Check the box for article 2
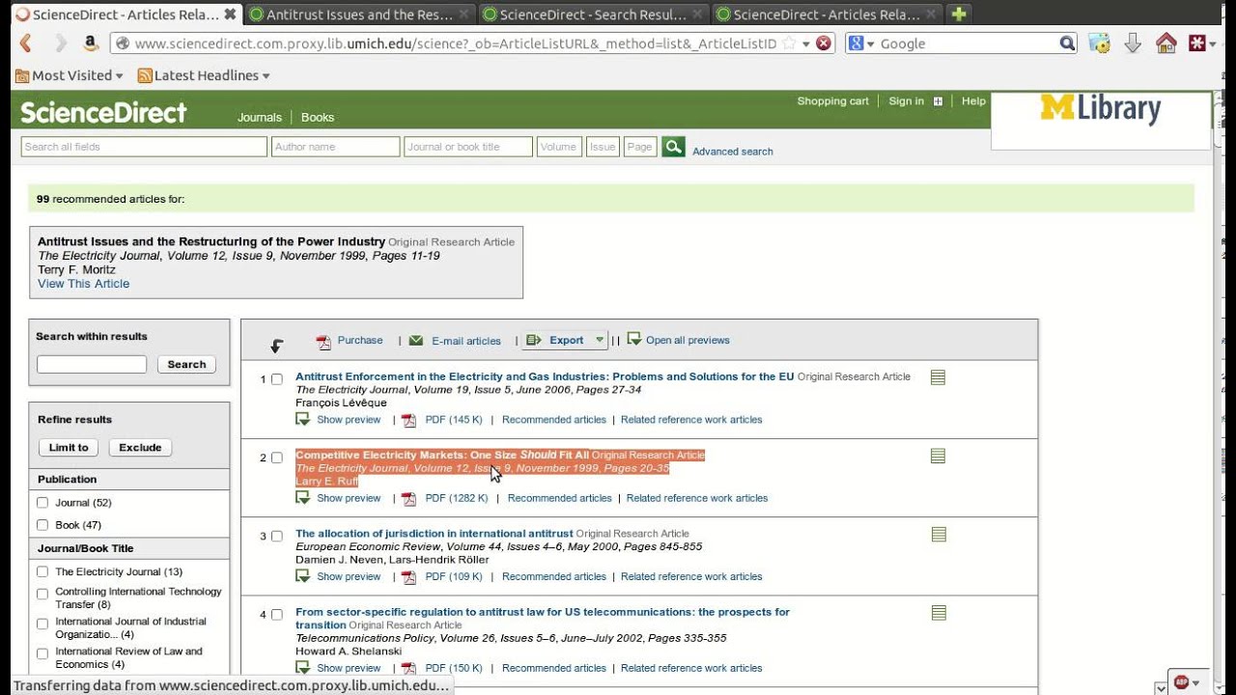The width and height of the screenshot is (1236, 695). [x=277, y=458]
